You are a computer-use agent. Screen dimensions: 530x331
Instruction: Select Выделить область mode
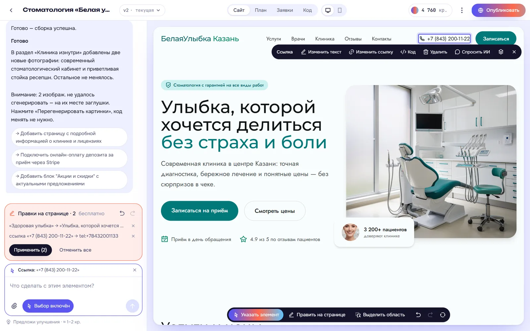(380, 315)
